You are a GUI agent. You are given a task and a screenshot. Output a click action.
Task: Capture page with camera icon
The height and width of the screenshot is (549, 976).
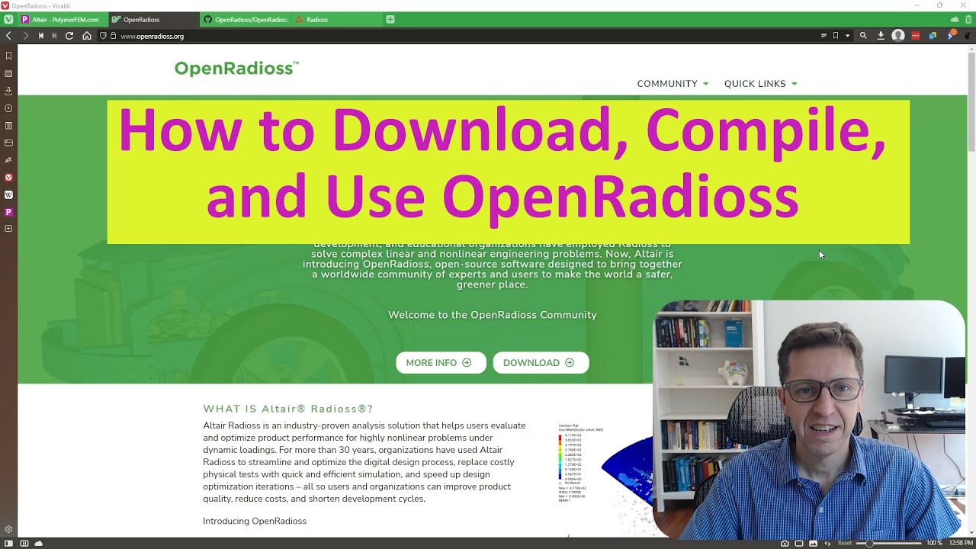coord(785,543)
